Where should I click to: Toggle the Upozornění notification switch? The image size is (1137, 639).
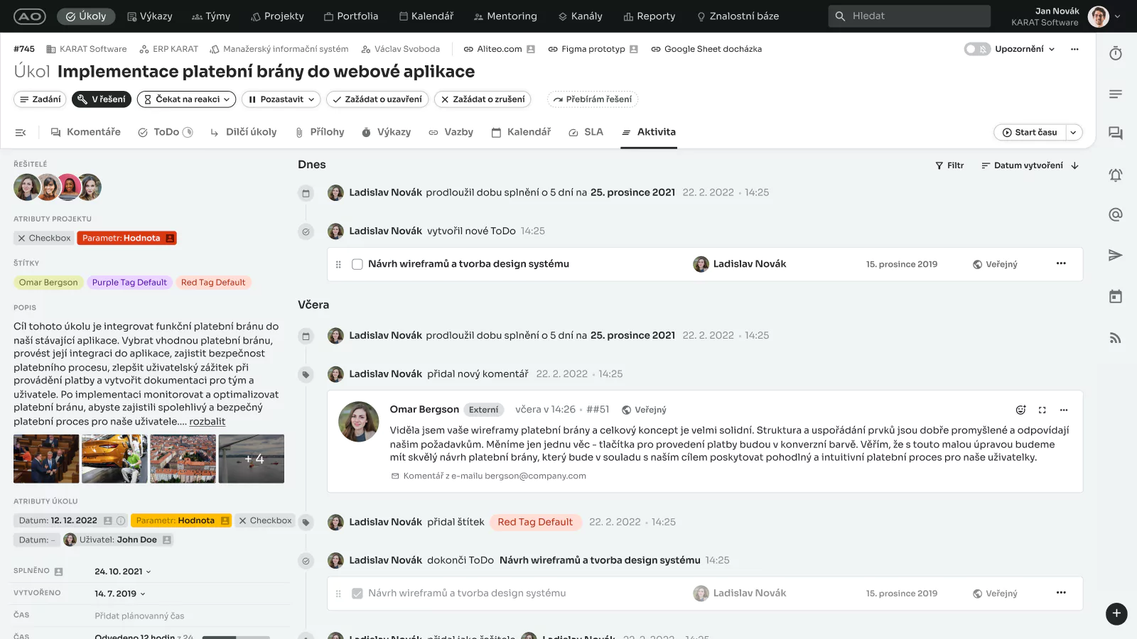coord(976,49)
